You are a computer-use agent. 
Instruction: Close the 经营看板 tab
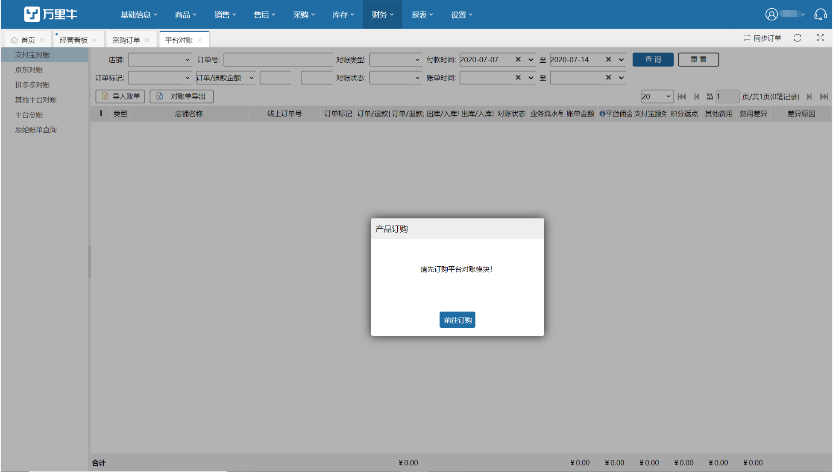94,40
